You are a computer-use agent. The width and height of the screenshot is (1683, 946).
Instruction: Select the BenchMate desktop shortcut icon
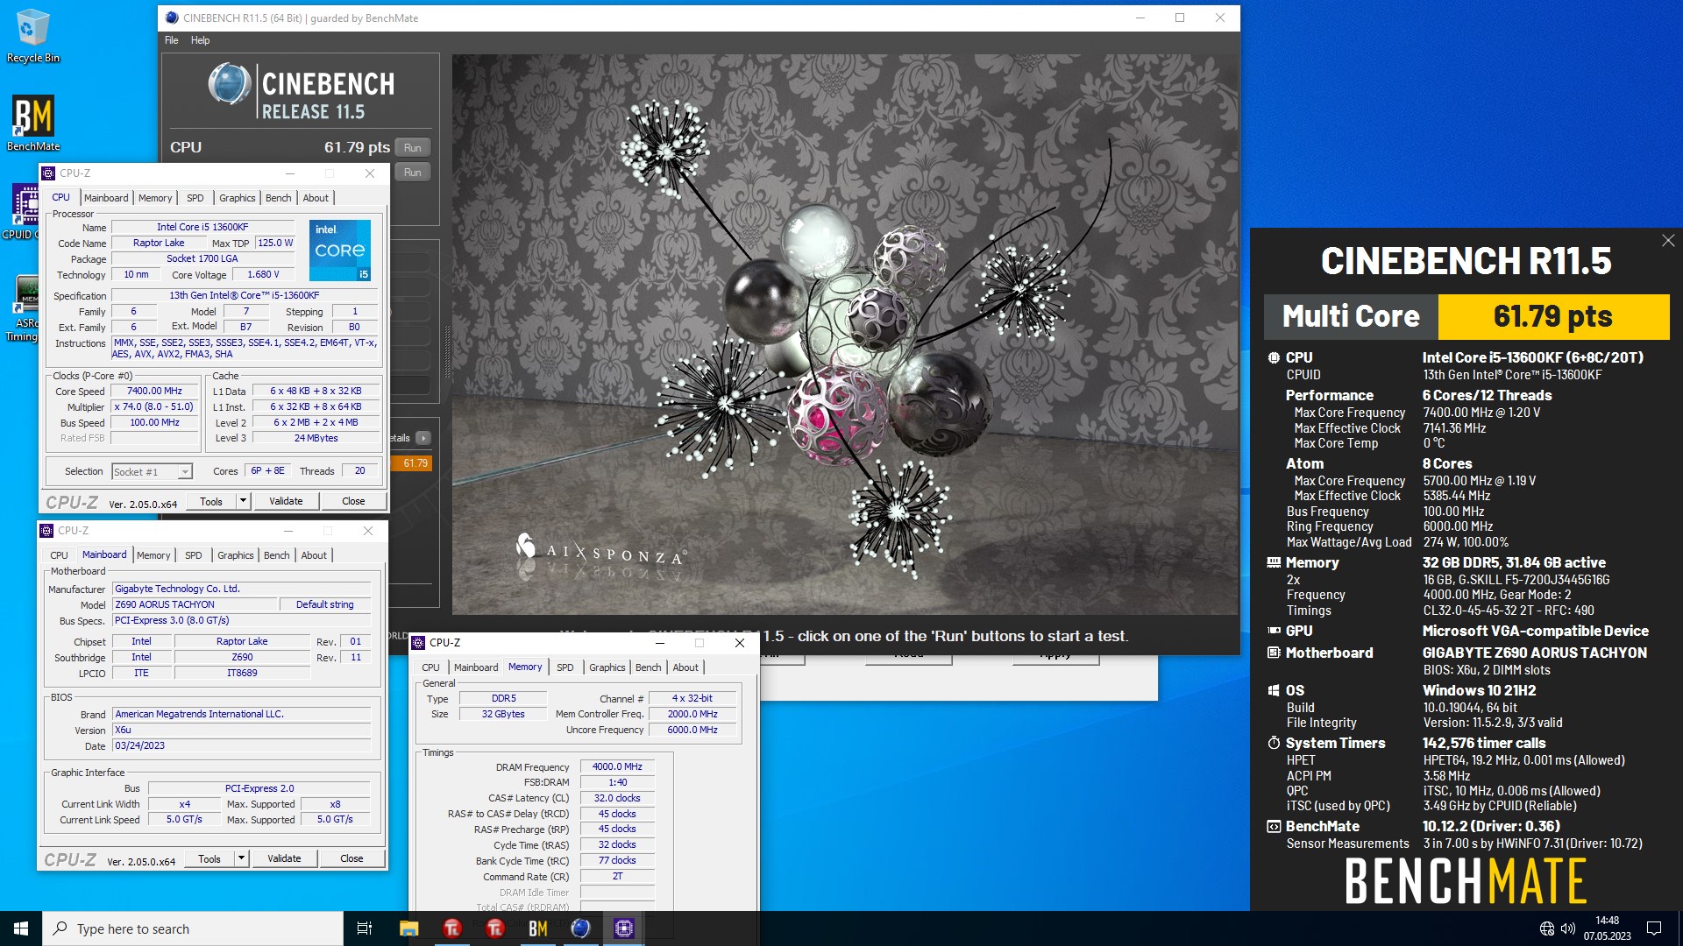(x=33, y=123)
